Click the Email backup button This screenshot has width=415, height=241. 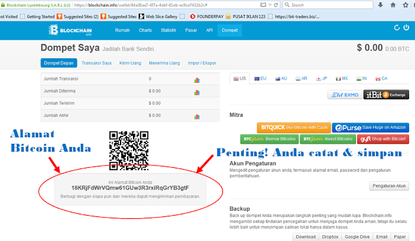pyautogui.click(x=382, y=236)
